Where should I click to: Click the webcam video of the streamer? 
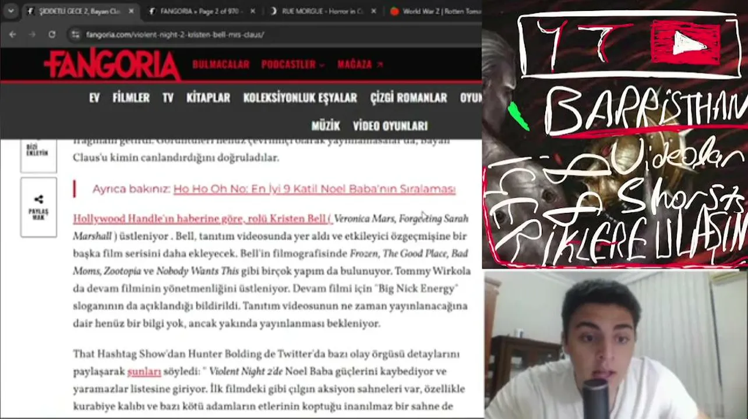pos(616,345)
